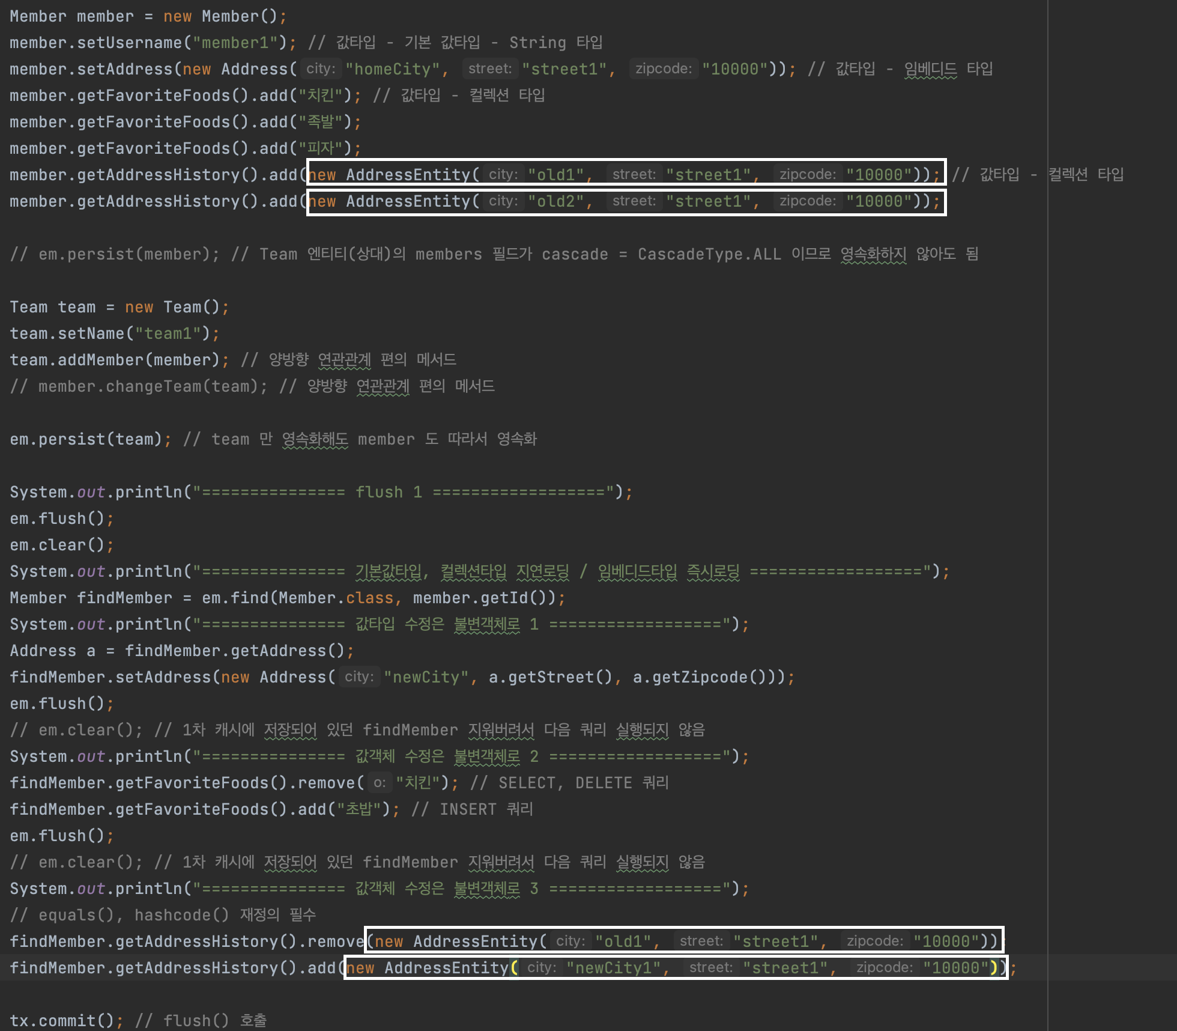Click the "old2" string literal

[x=556, y=201]
